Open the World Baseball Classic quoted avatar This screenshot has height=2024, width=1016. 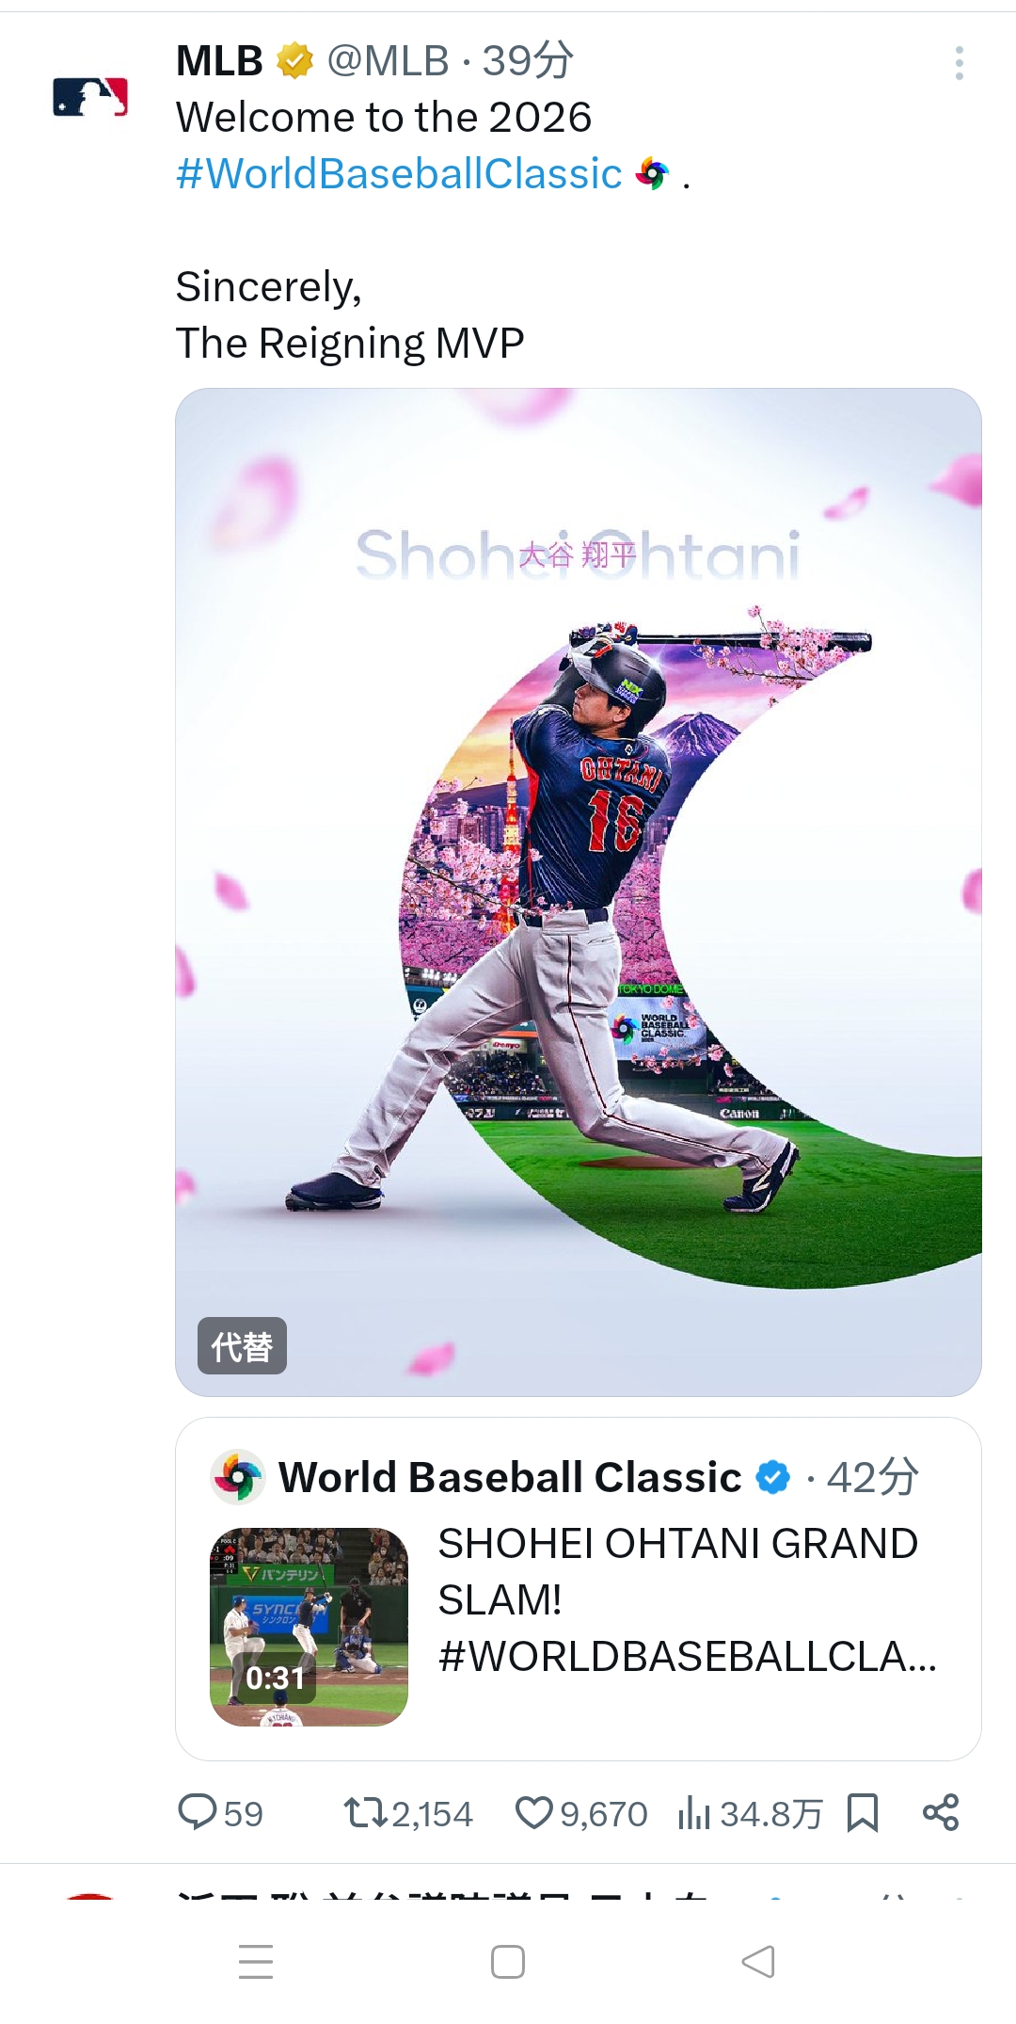pyautogui.click(x=238, y=1477)
